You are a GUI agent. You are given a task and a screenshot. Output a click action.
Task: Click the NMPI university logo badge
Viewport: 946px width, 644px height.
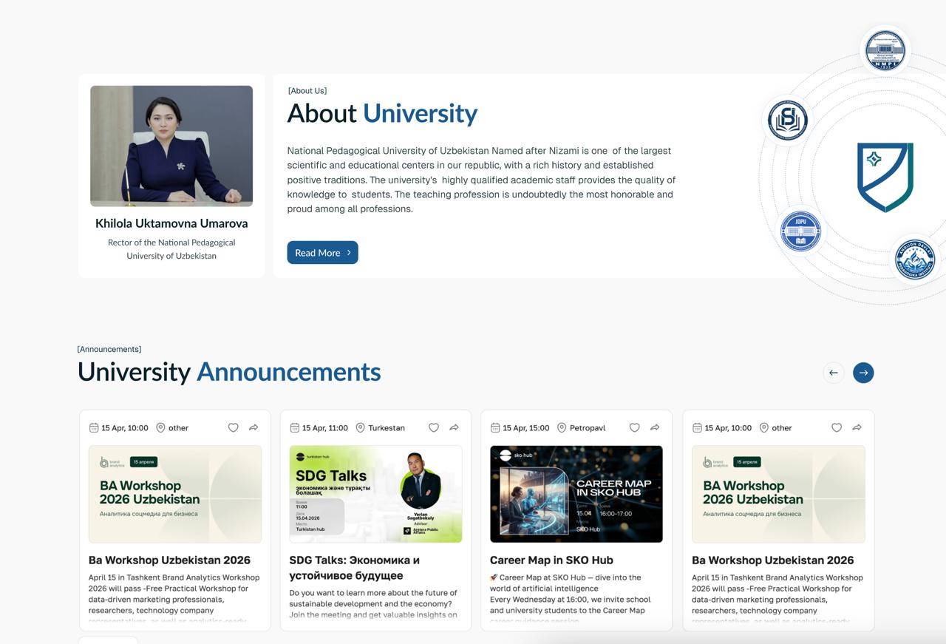(885, 50)
